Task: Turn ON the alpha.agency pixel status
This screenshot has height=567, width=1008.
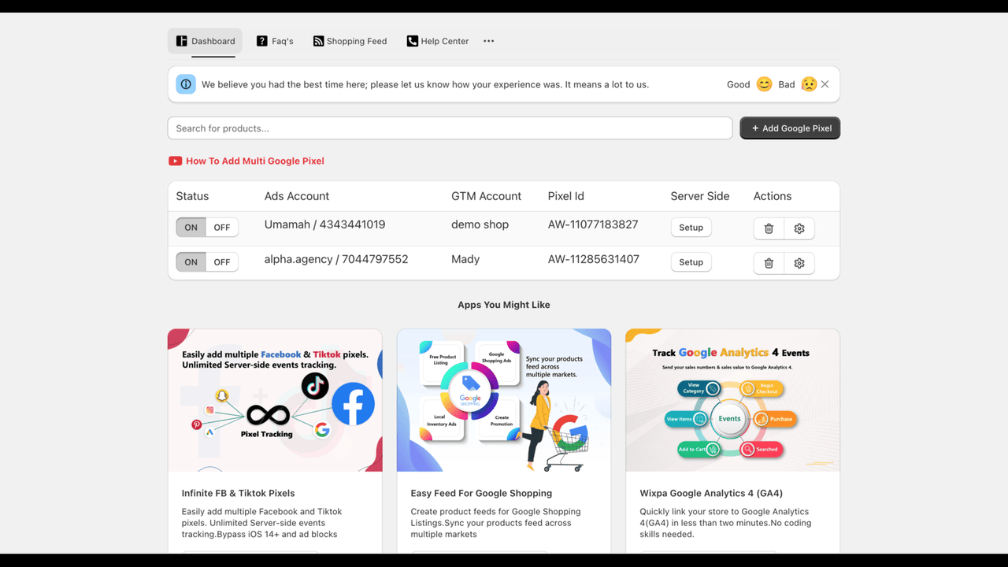Action: pyautogui.click(x=191, y=262)
